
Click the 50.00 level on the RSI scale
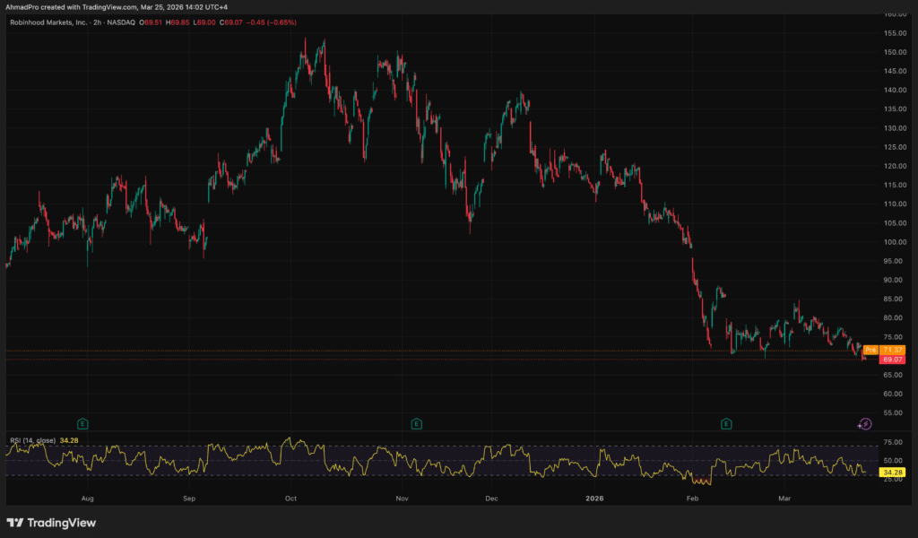(x=892, y=460)
